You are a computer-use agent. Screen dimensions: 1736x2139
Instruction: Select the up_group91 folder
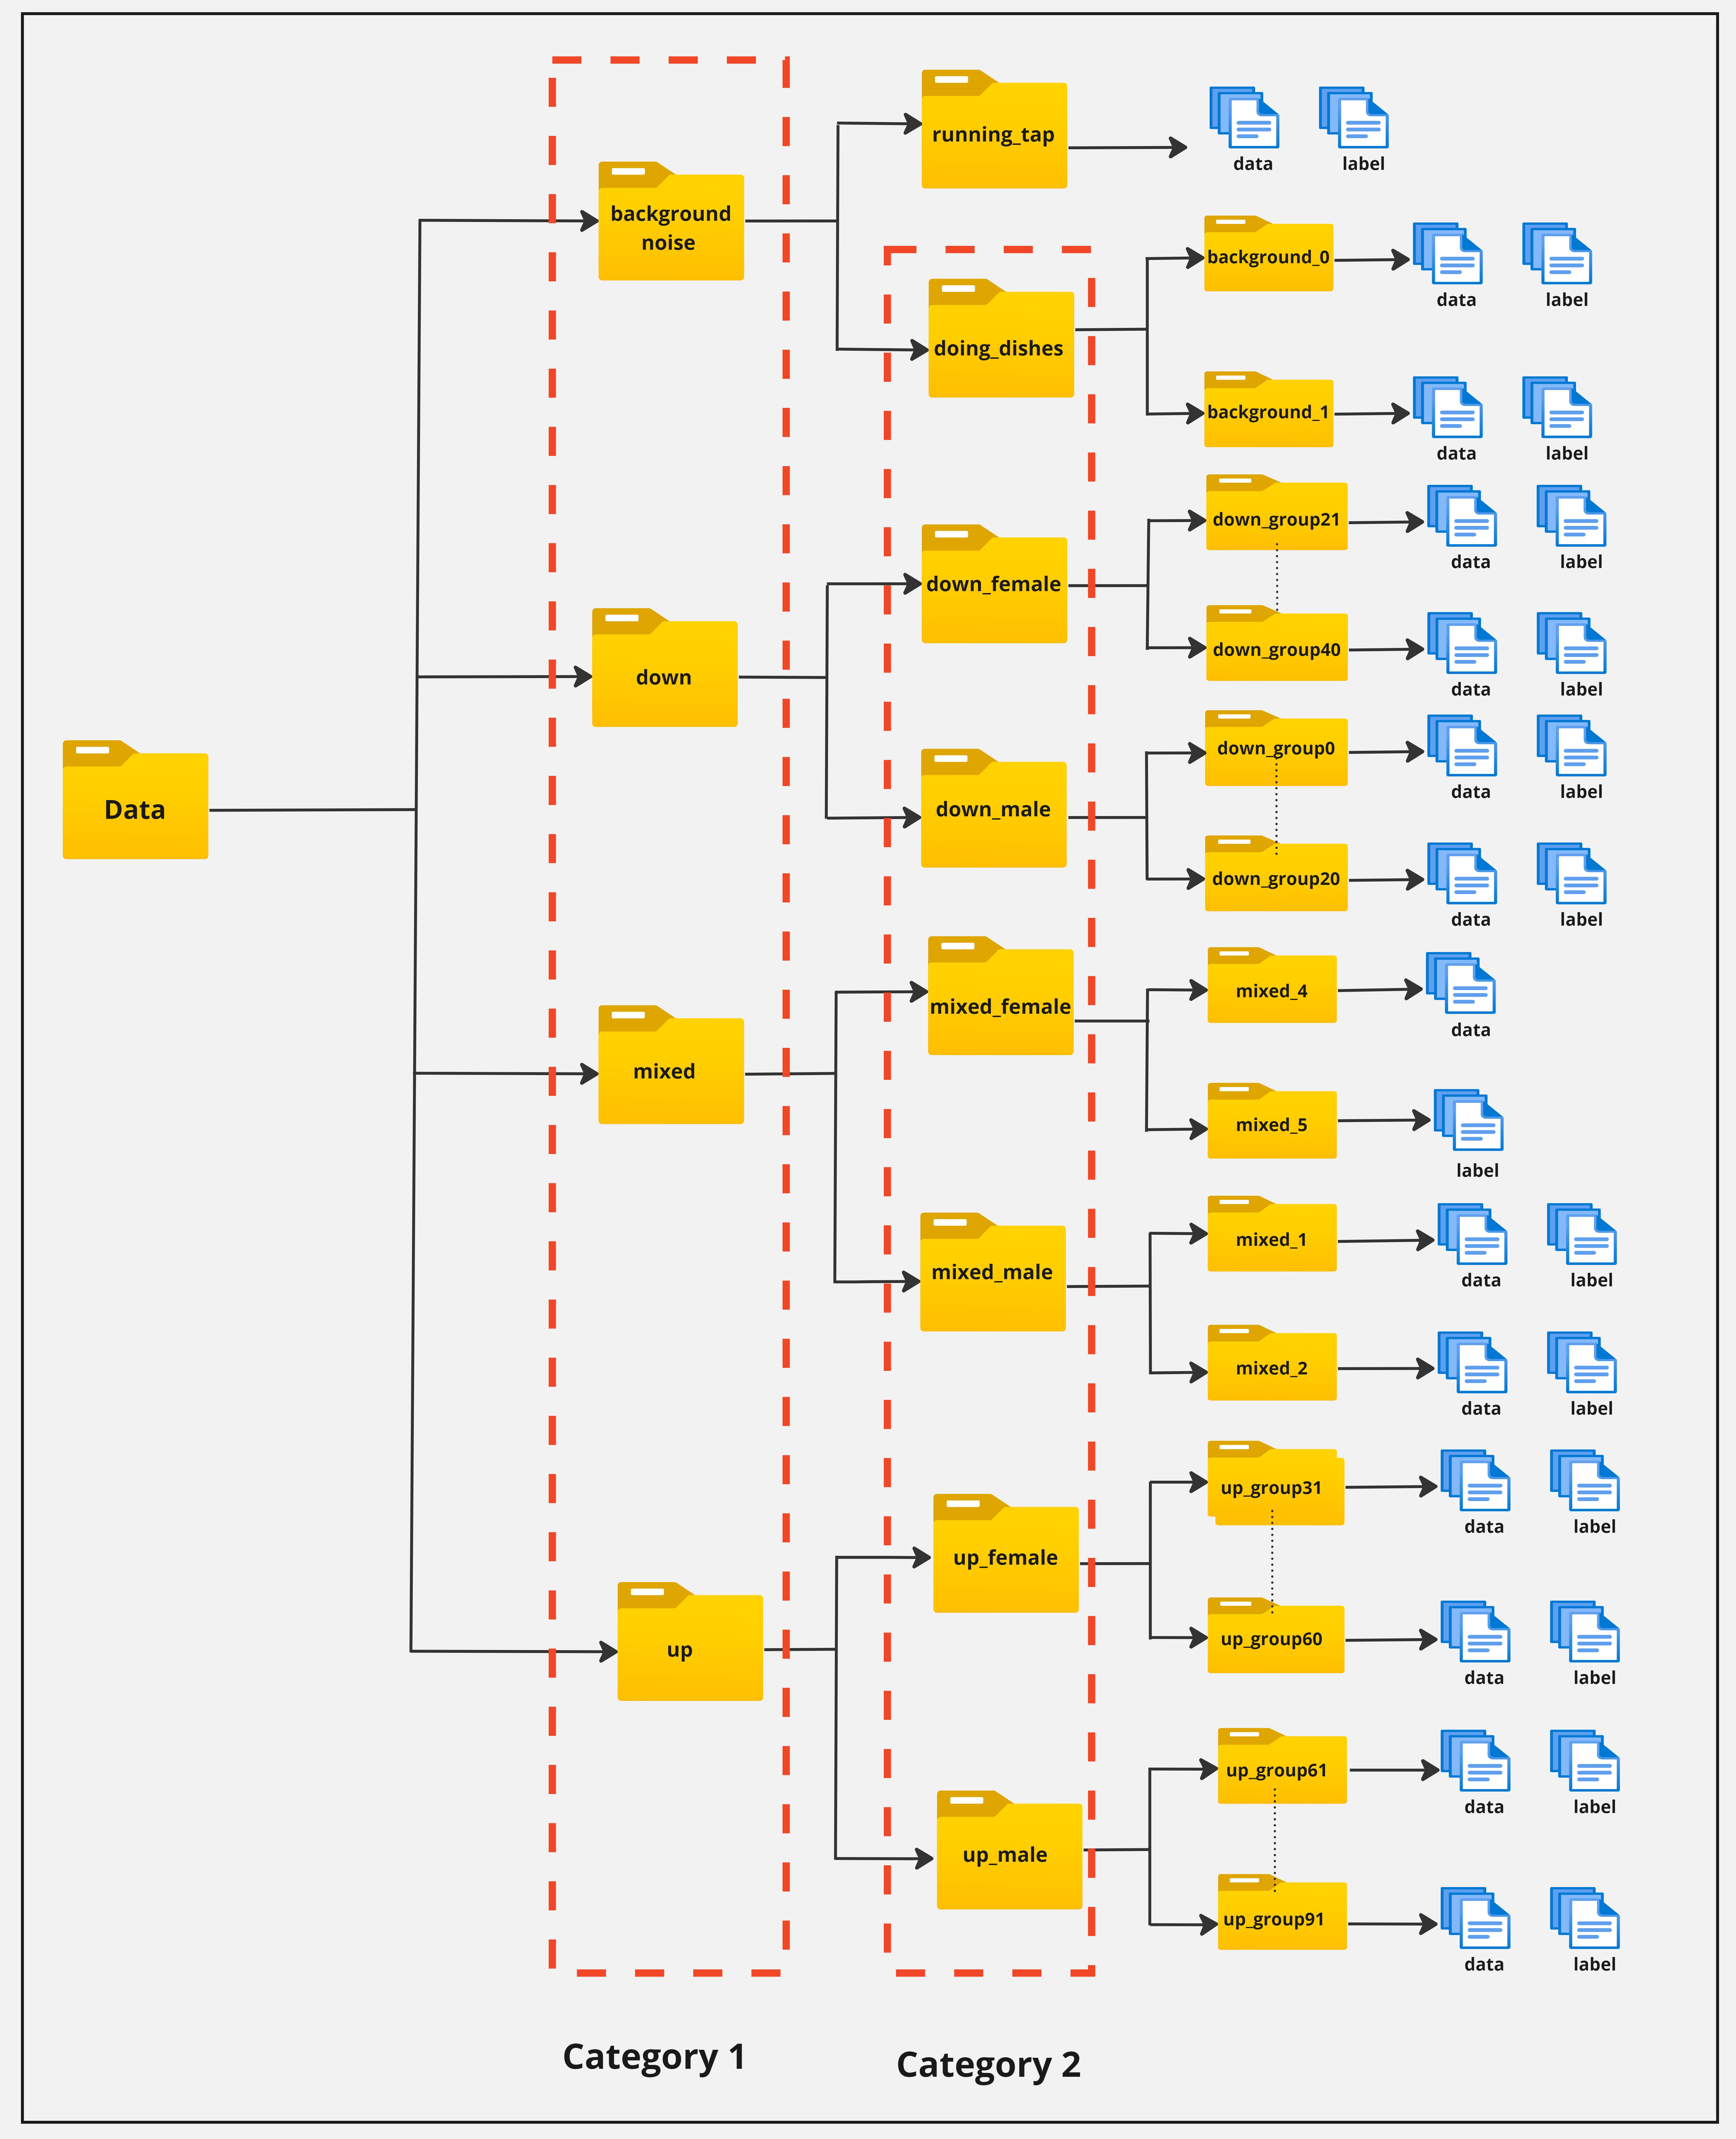click(x=1282, y=1912)
